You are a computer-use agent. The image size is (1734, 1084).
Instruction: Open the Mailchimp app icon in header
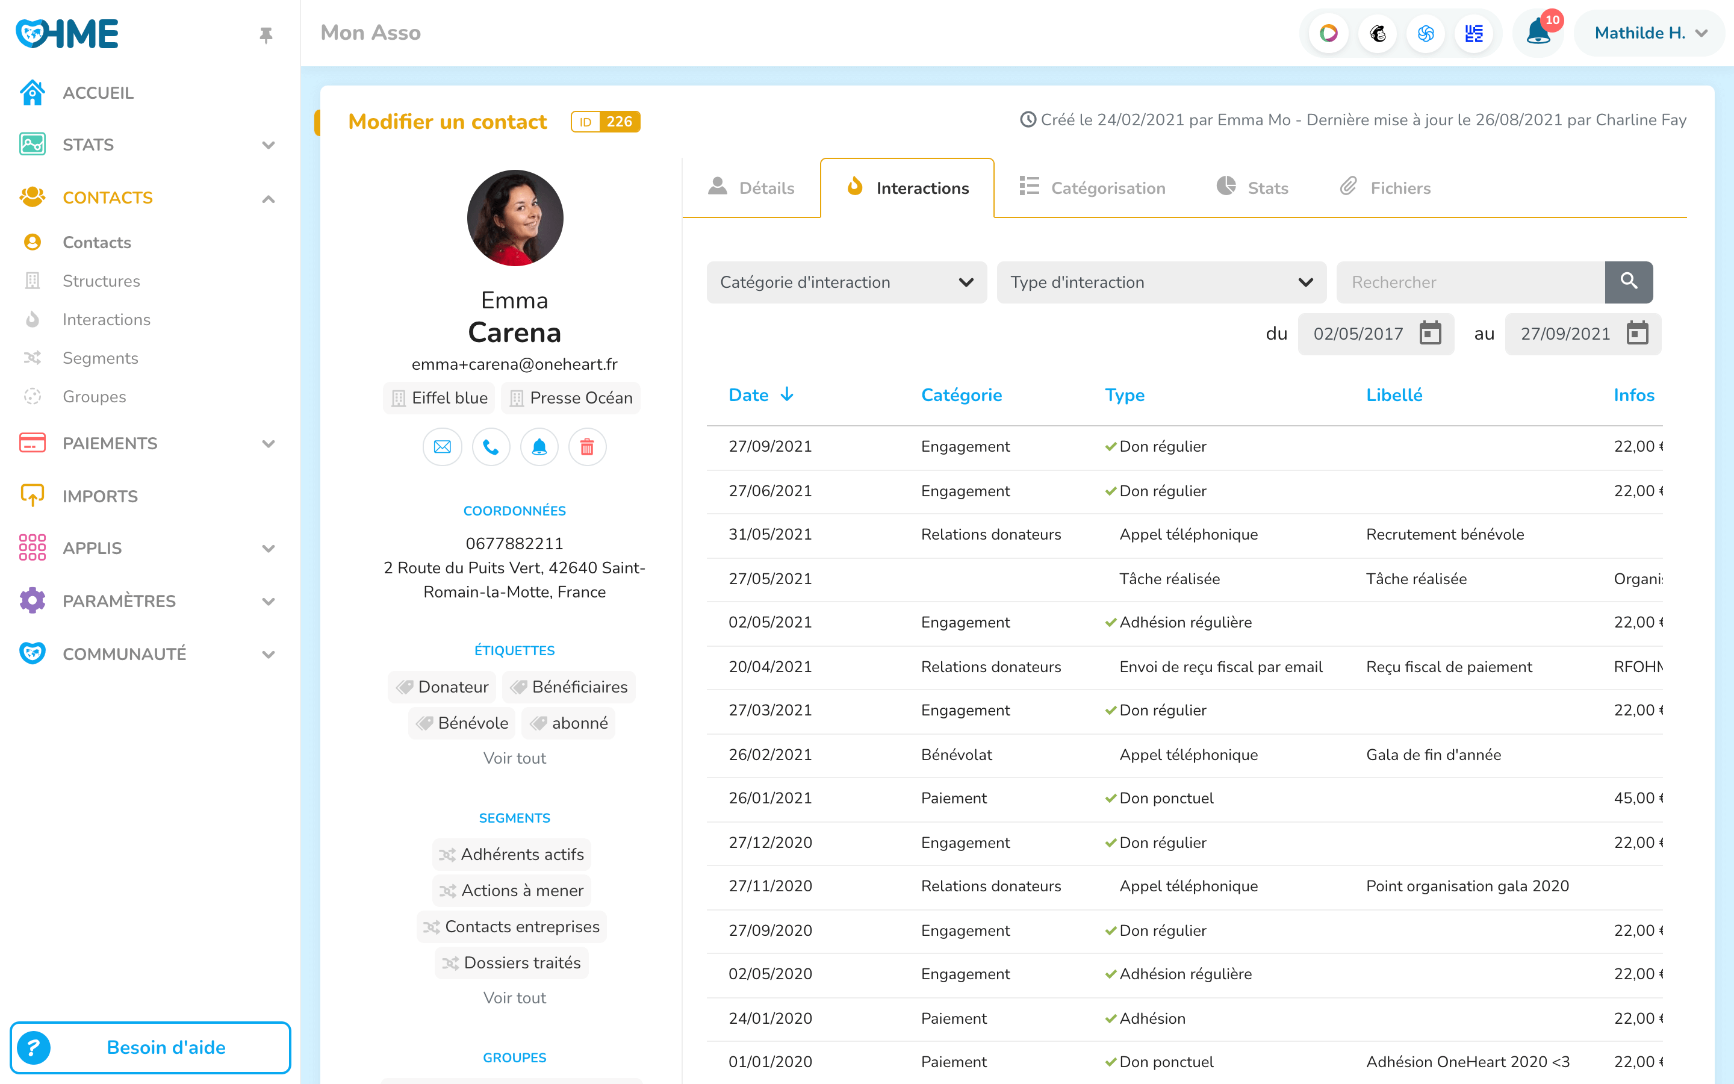click(1377, 33)
